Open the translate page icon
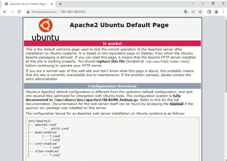This screenshot has height=161, width=227. coord(186,12)
